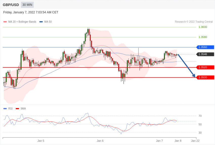Click the 9MA legend label
Image resolution: width=215 pixels, height=145 pixels.
[23, 108]
